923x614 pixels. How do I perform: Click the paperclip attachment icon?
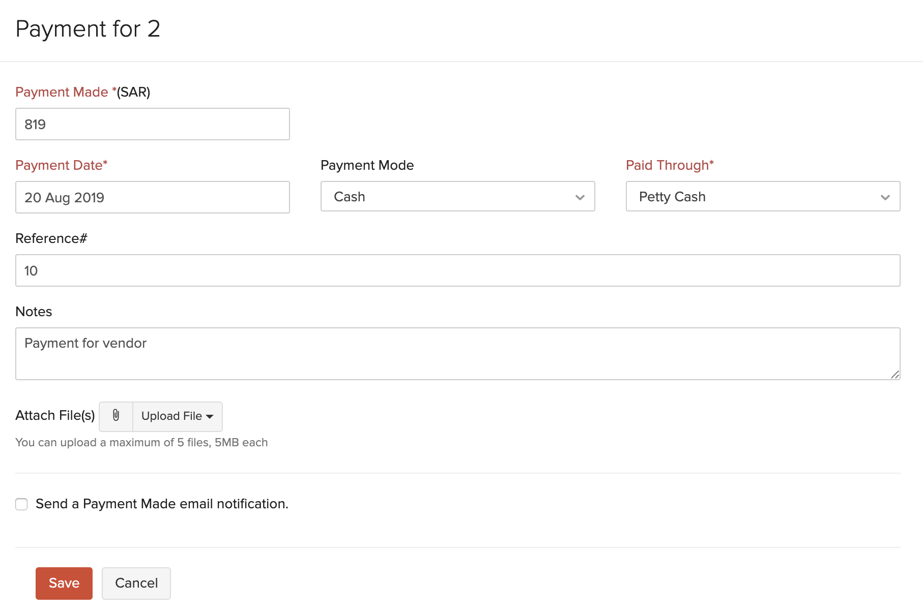click(x=116, y=416)
